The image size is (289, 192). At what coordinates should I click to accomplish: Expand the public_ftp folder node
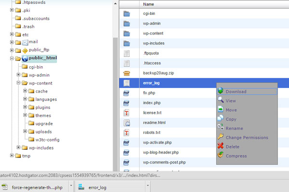(x=12, y=50)
